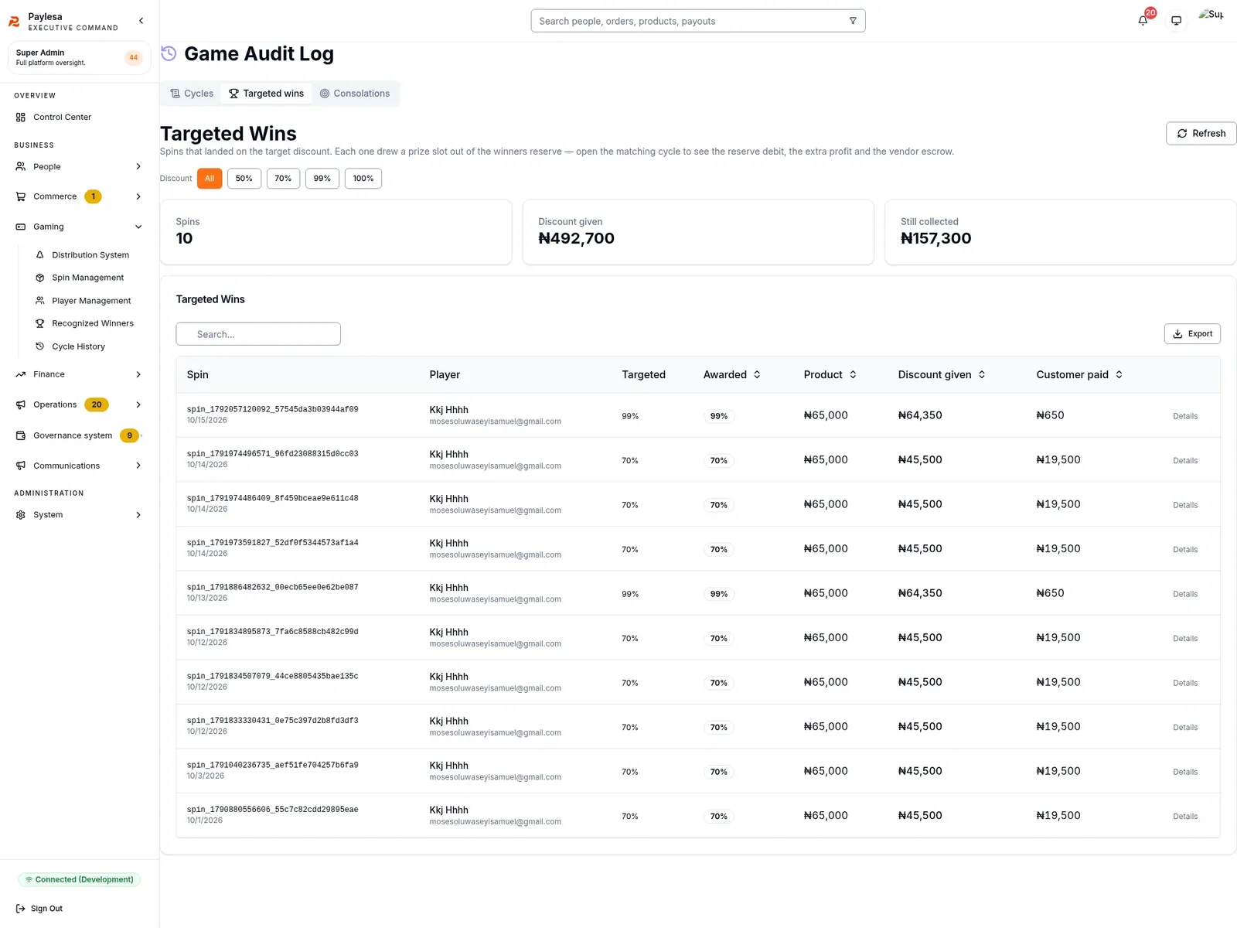Image resolution: width=1237 pixels, height=928 pixels.
Task: Select the Targeted wins tab
Action: [x=266, y=94]
